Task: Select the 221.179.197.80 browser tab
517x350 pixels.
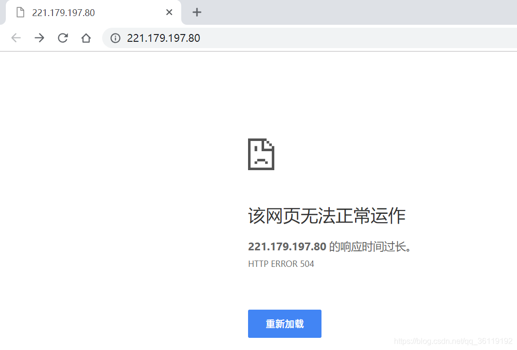Action: point(93,13)
